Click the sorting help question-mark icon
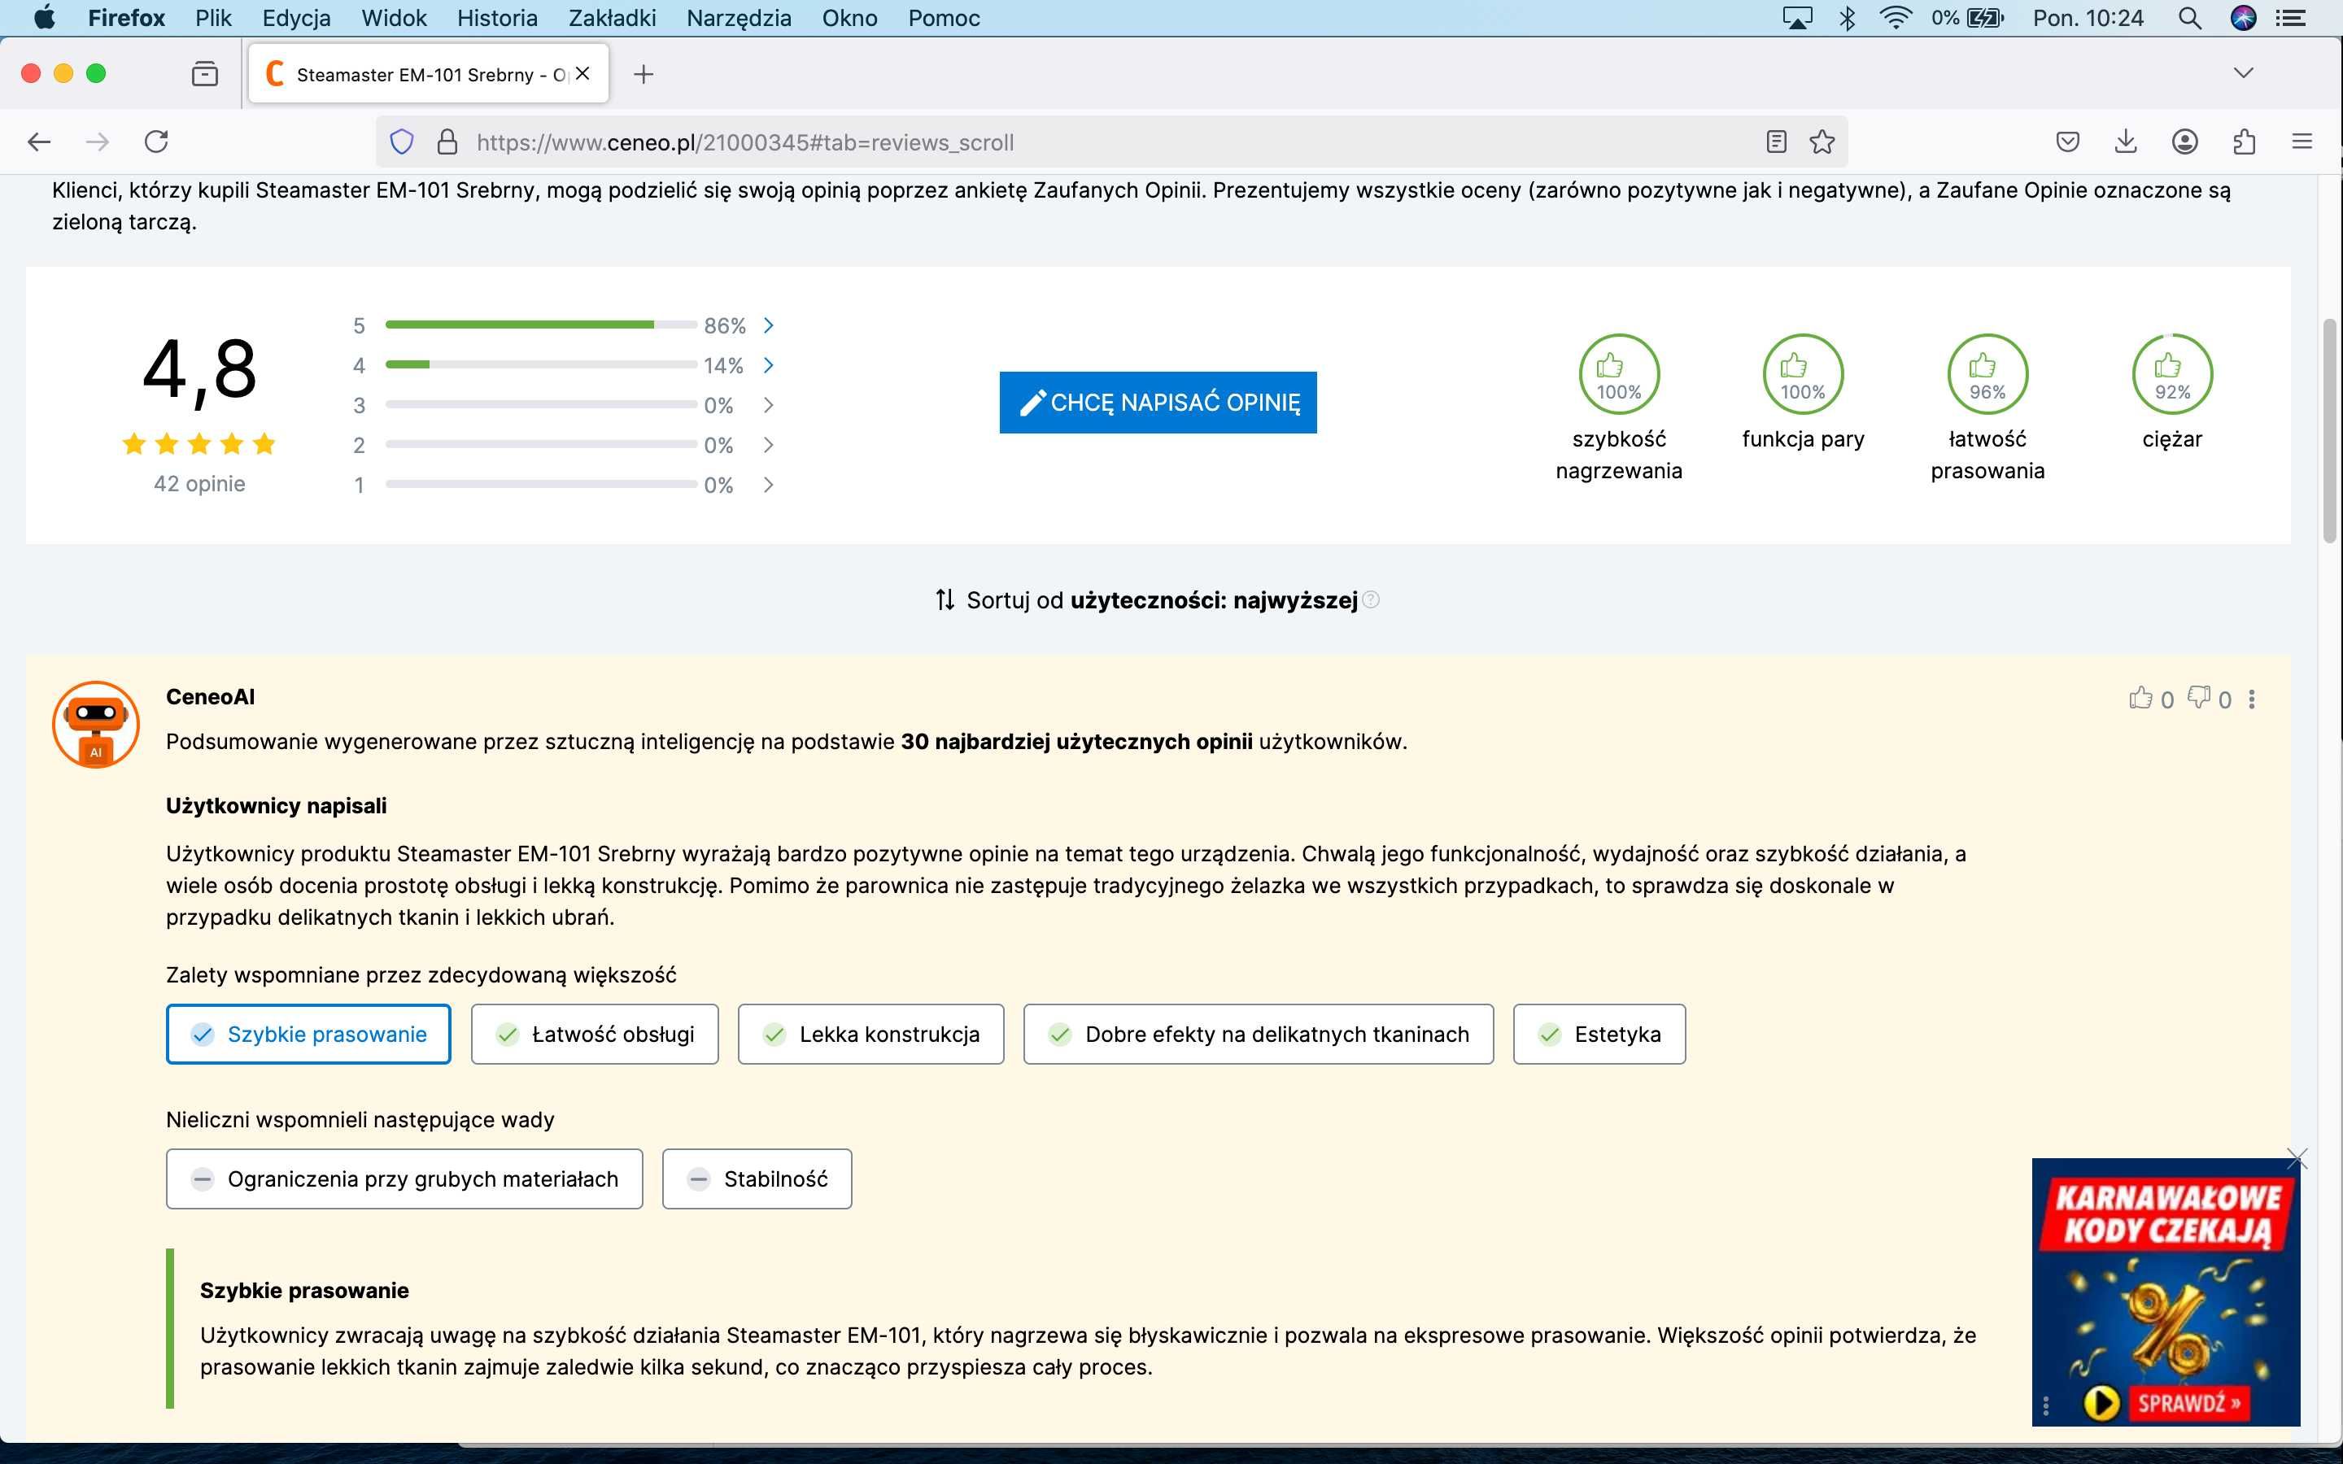2343x1464 pixels. click(1371, 600)
